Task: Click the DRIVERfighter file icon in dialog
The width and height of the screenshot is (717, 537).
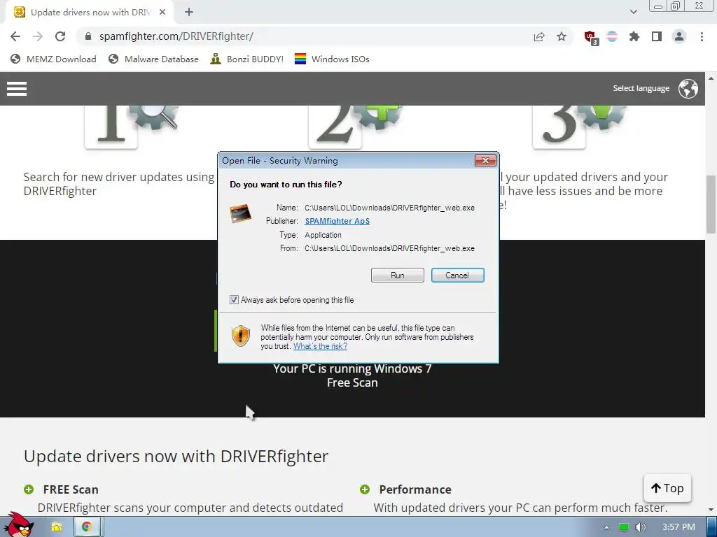Action: 241,214
